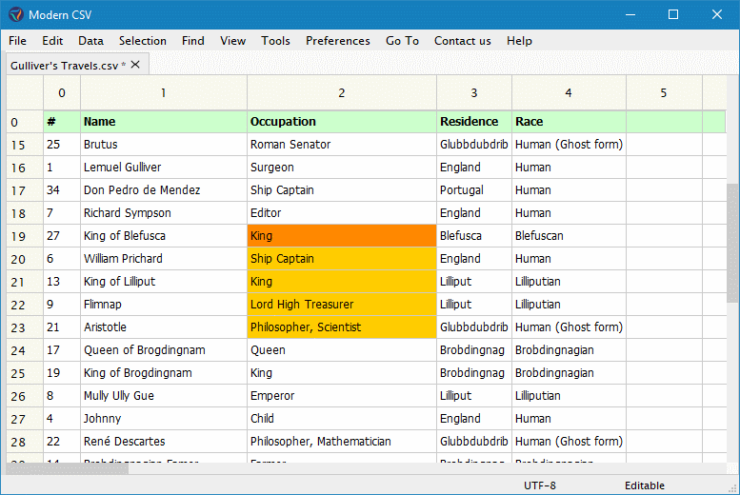This screenshot has width=740, height=495.
Task: Click the horizontal scrollbar thumb
Action: (x=68, y=468)
